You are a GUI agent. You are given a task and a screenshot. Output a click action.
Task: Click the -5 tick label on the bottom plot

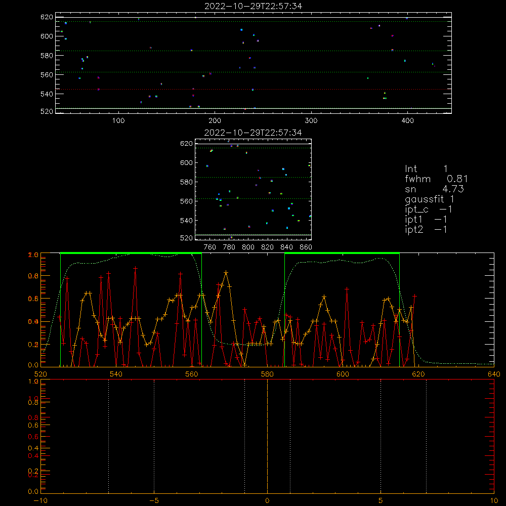(x=154, y=501)
